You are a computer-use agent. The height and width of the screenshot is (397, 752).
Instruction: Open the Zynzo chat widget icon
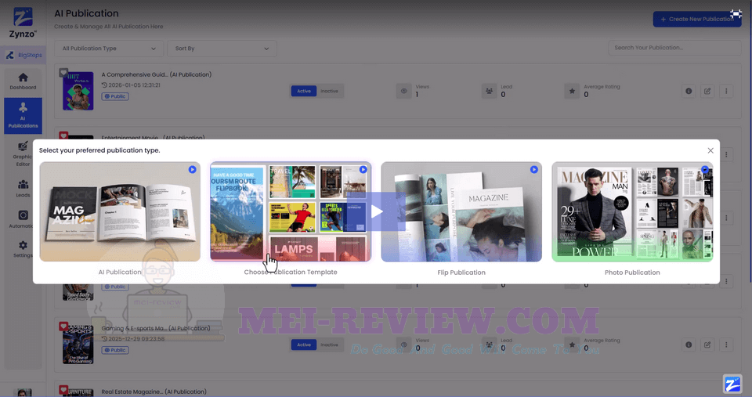732,384
